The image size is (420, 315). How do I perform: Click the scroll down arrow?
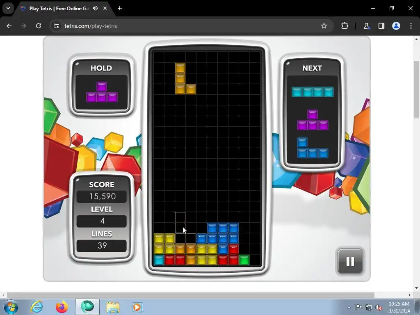point(417,288)
